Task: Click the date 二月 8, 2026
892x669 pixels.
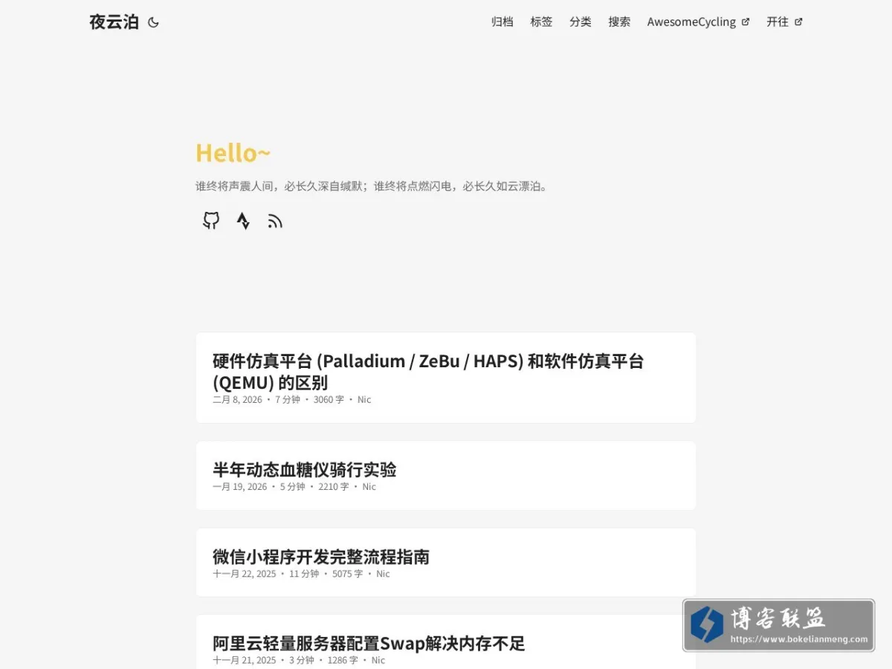Action: tap(237, 400)
